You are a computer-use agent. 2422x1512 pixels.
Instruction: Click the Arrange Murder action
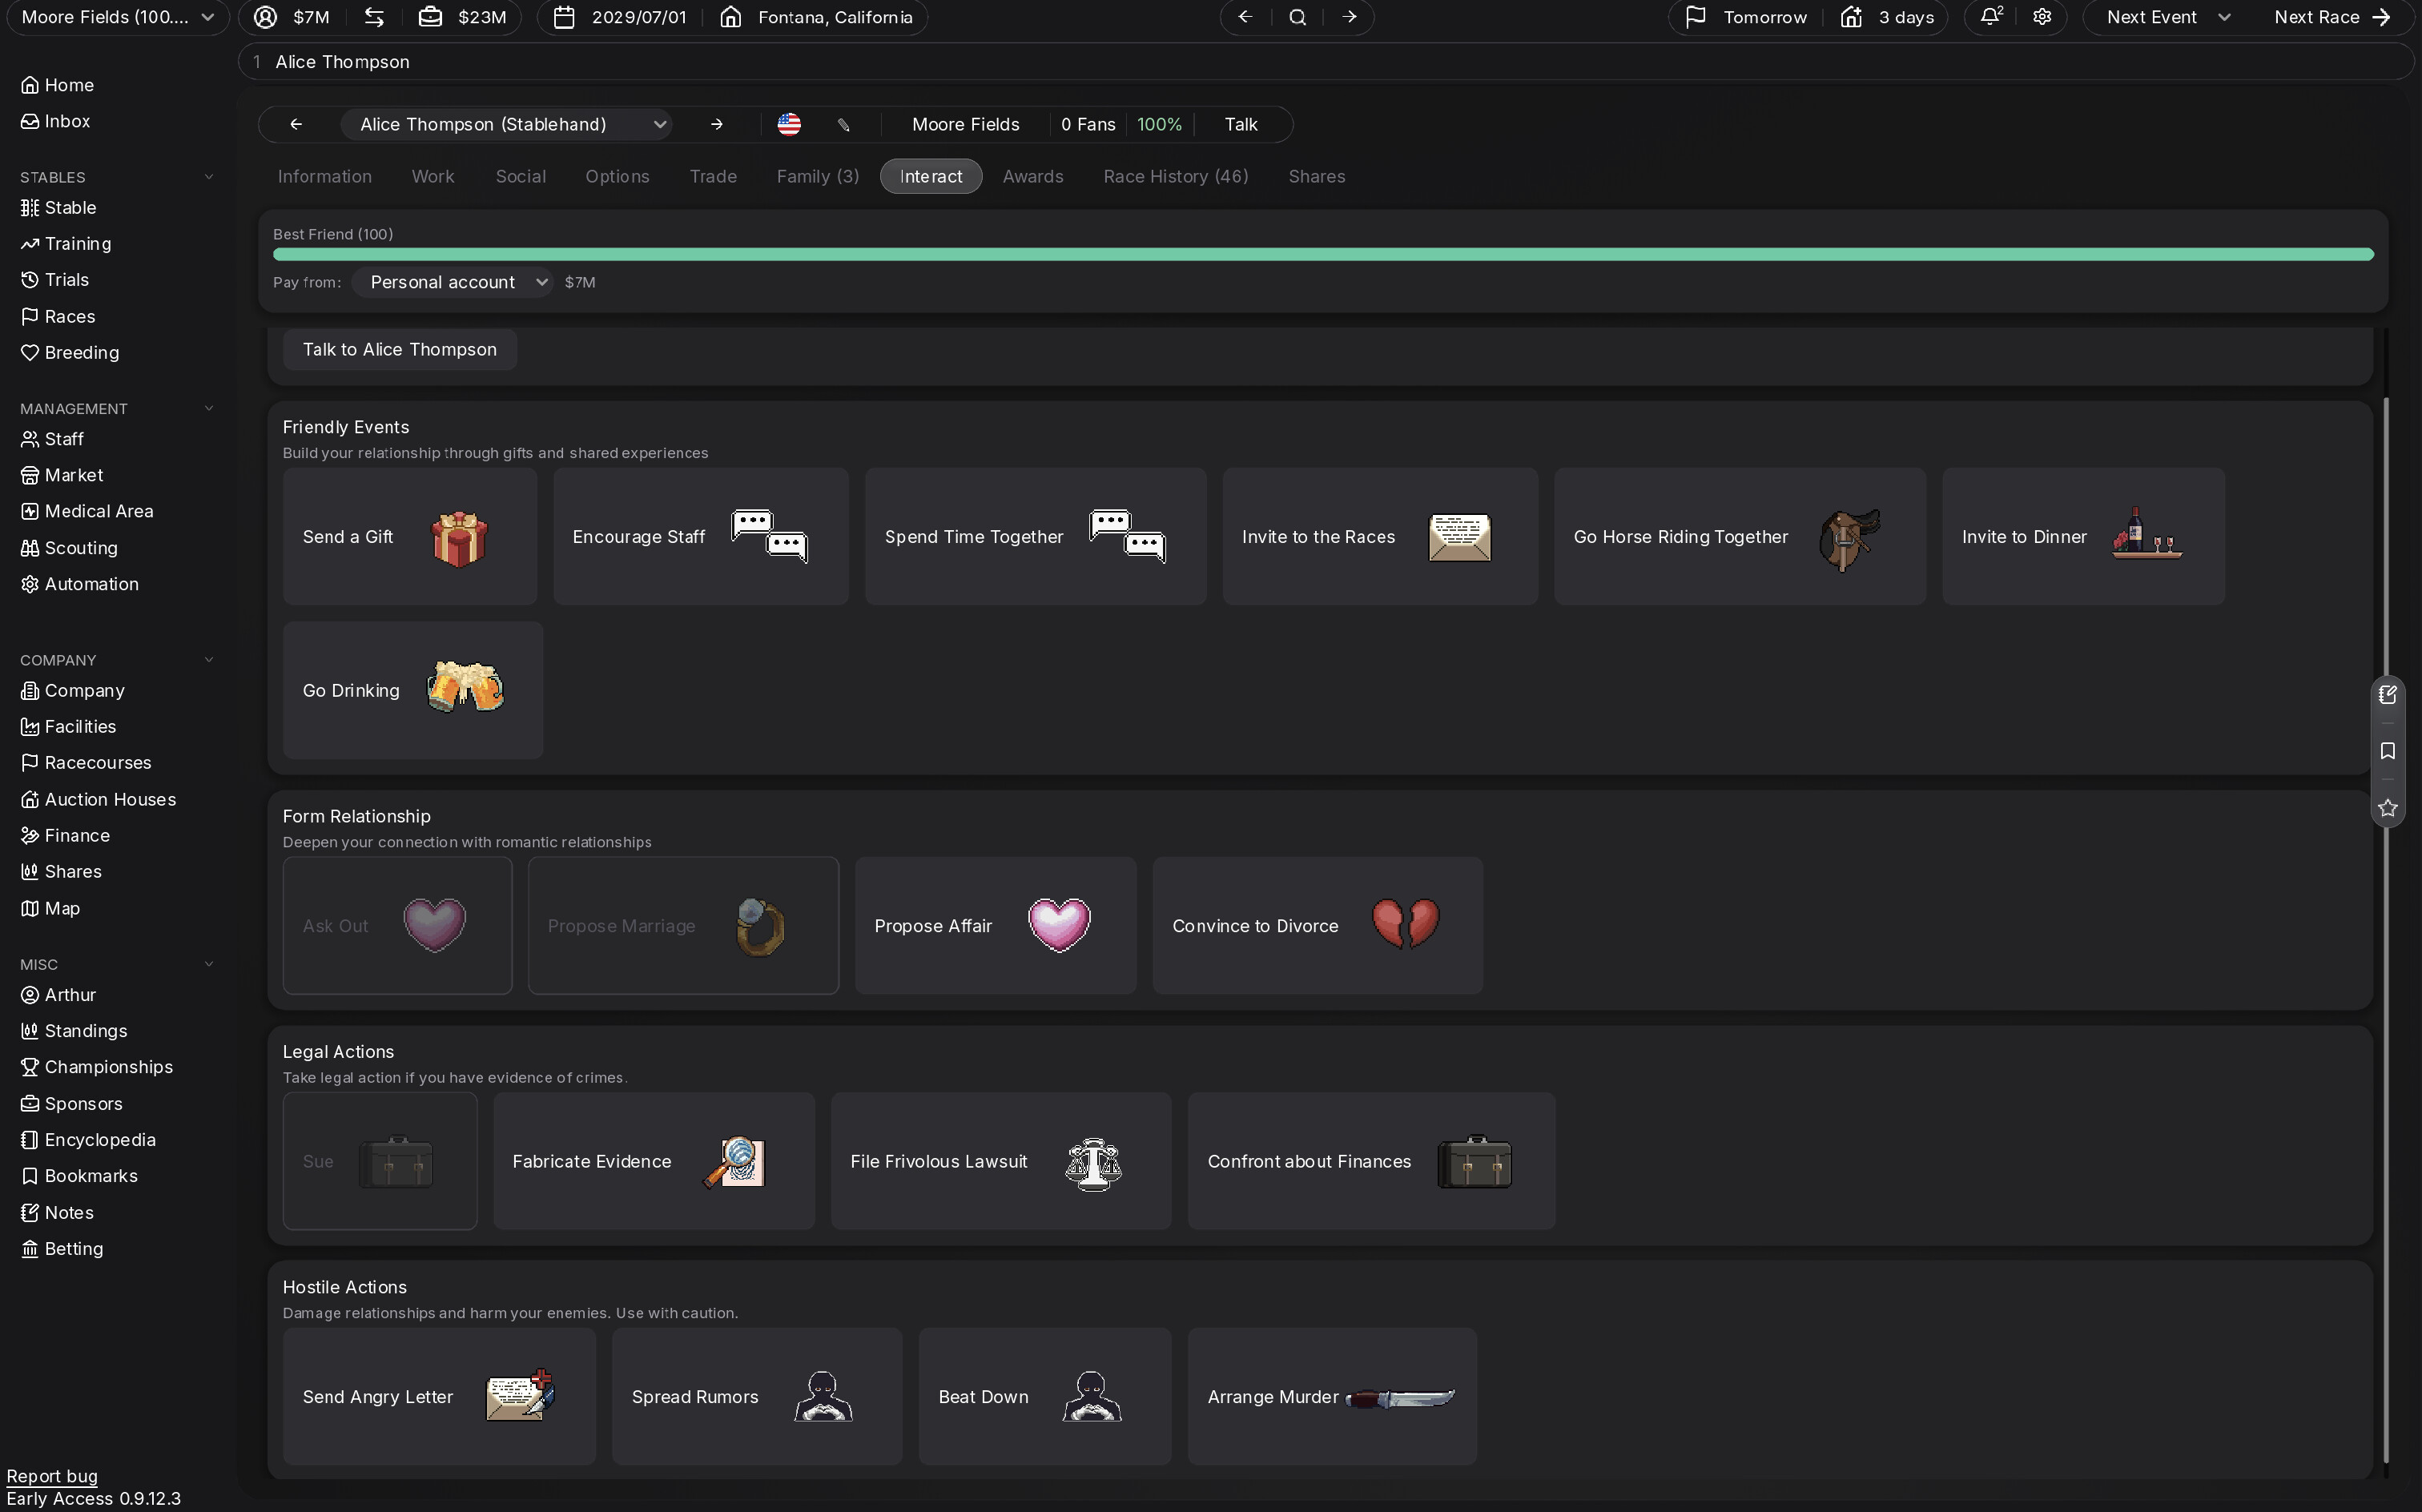[x=1331, y=1397]
